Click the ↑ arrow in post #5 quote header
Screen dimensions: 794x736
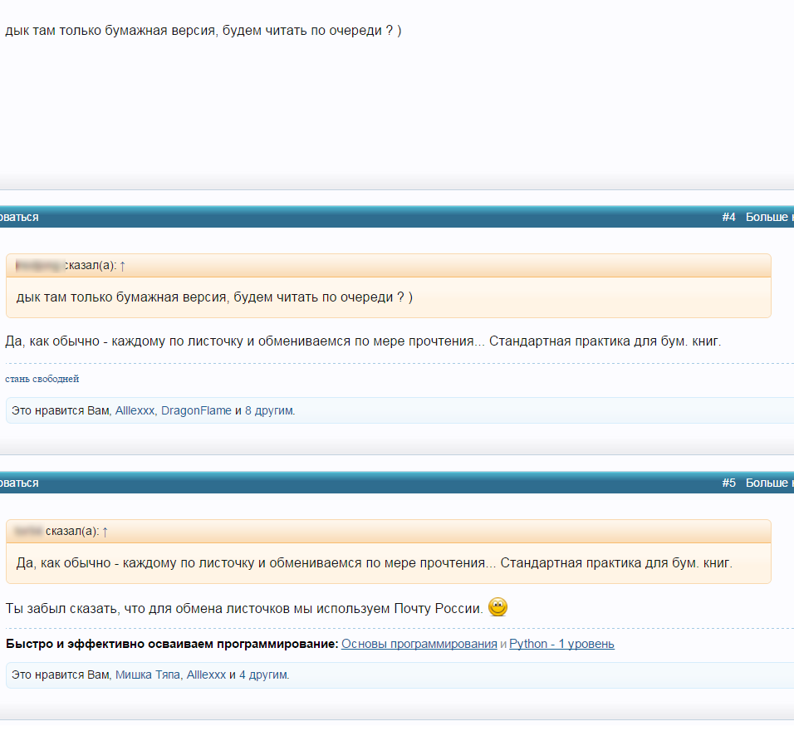tap(105, 532)
